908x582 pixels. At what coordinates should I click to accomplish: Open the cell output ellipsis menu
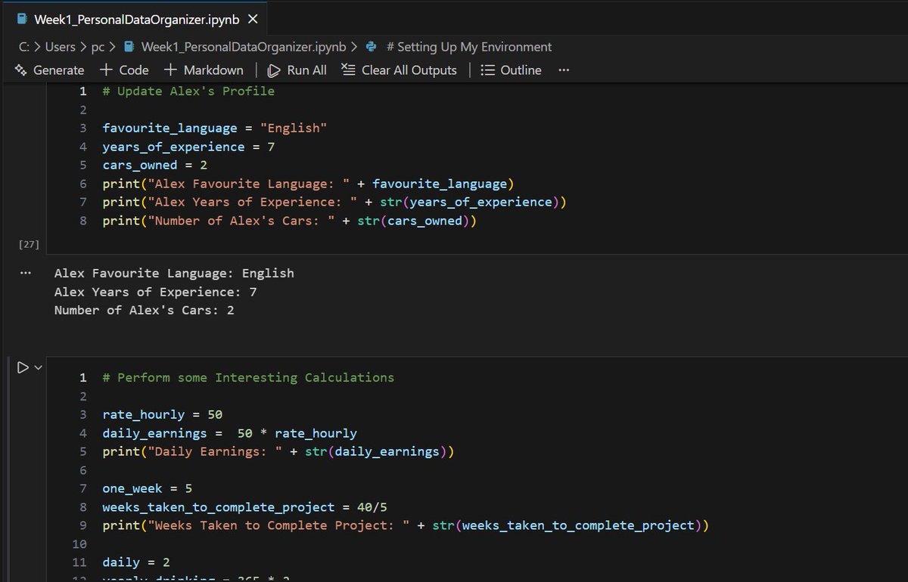coord(26,273)
